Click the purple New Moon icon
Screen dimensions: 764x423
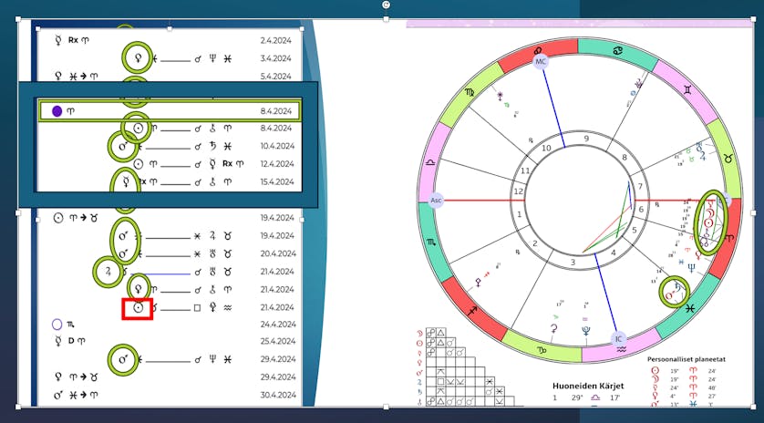point(57,111)
